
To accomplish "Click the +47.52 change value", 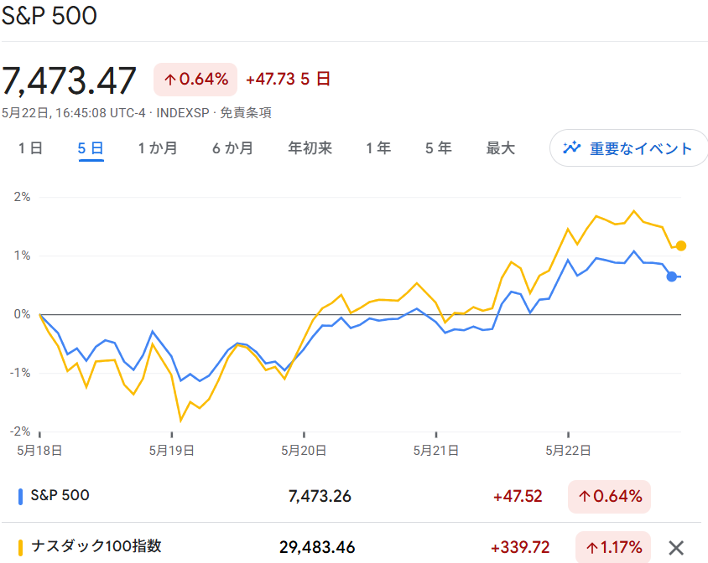I will pyautogui.click(x=518, y=496).
